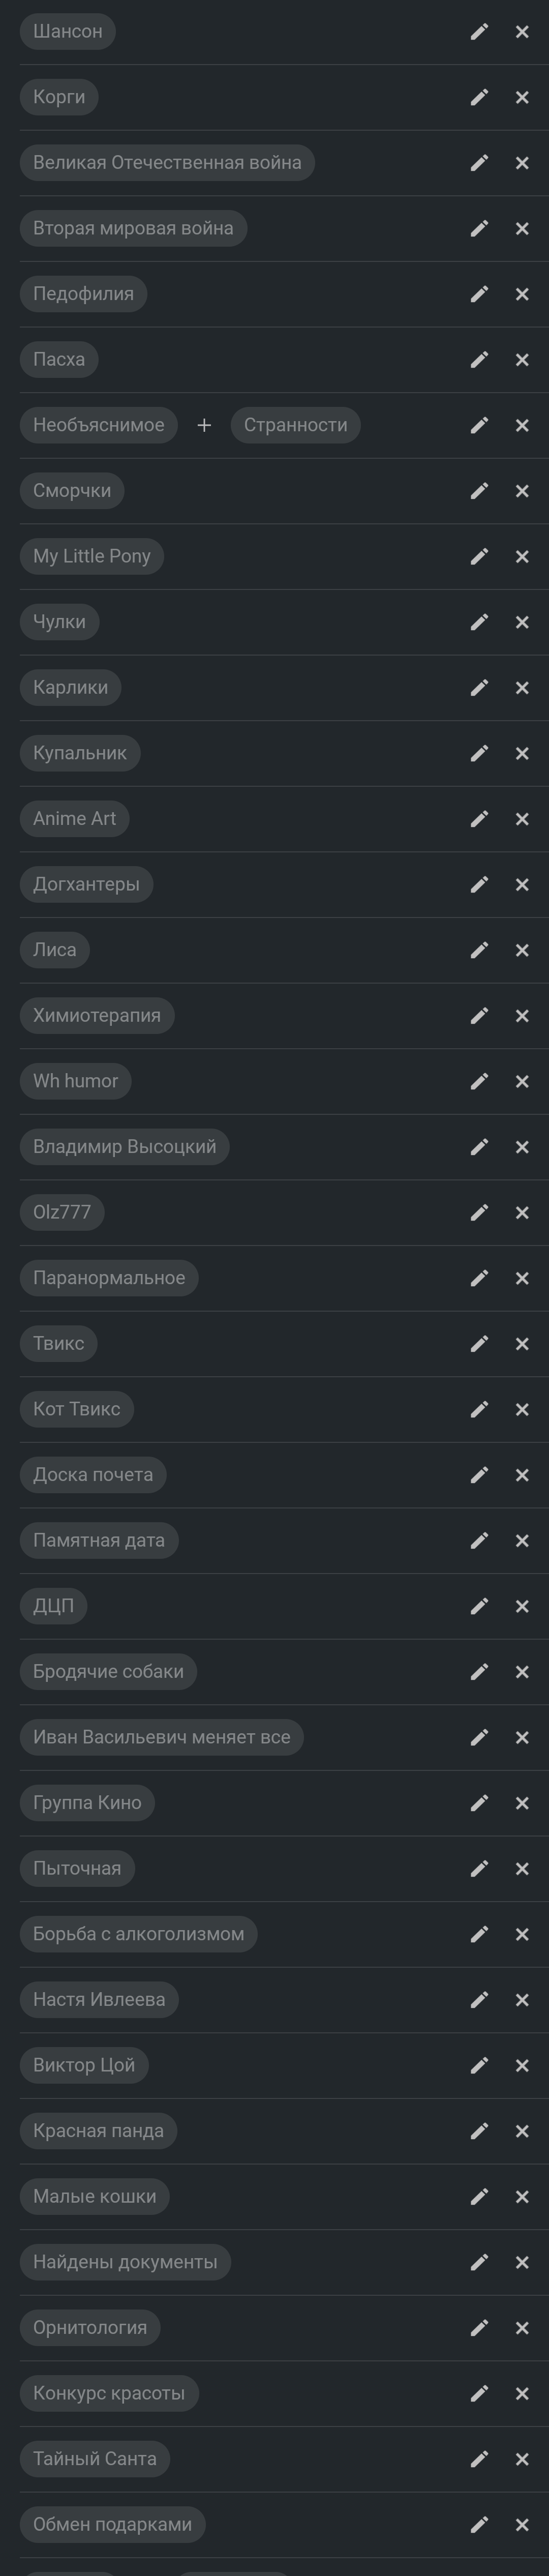
Task: Delete the Вторая мировая война entry
Action: (x=522, y=229)
